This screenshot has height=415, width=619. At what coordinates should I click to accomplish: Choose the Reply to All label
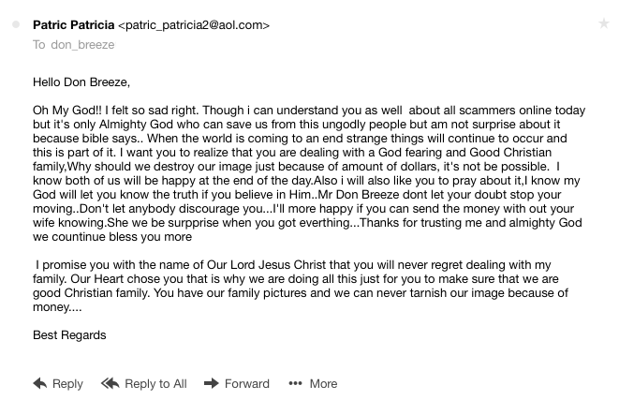click(155, 383)
